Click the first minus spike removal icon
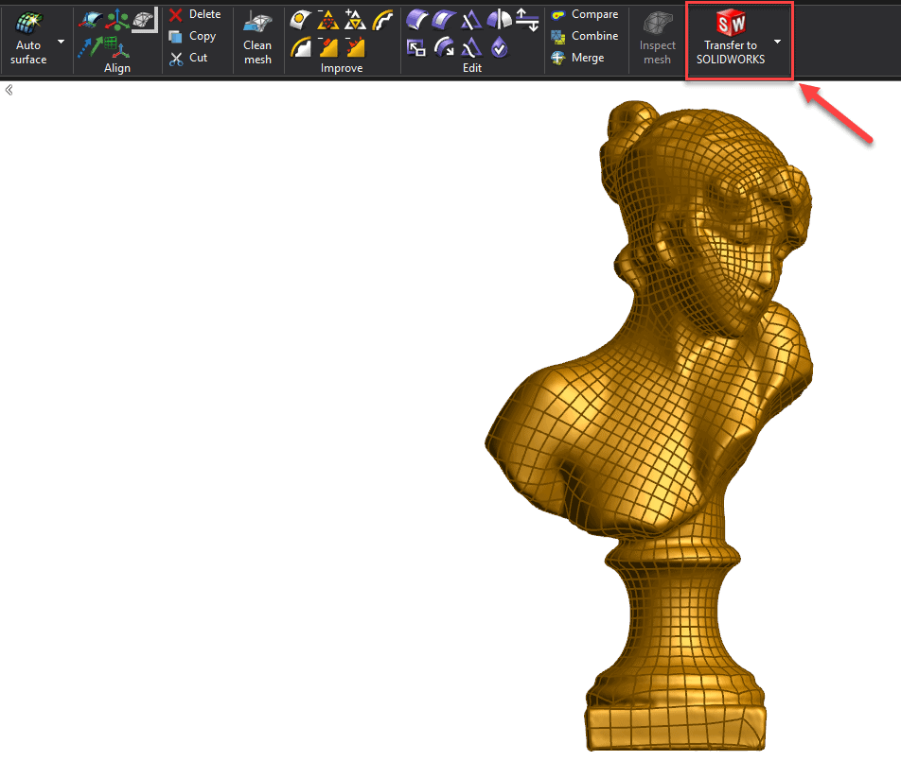The image size is (901, 761). click(328, 47)
